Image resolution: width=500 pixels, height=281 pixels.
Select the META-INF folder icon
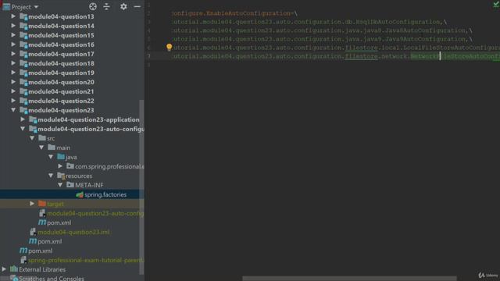70,185
